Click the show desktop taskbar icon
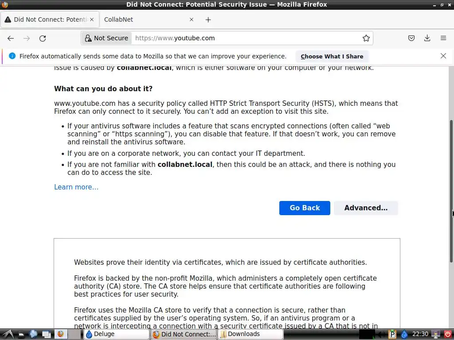Screen dimensions: 454x340 coord(46,335)
